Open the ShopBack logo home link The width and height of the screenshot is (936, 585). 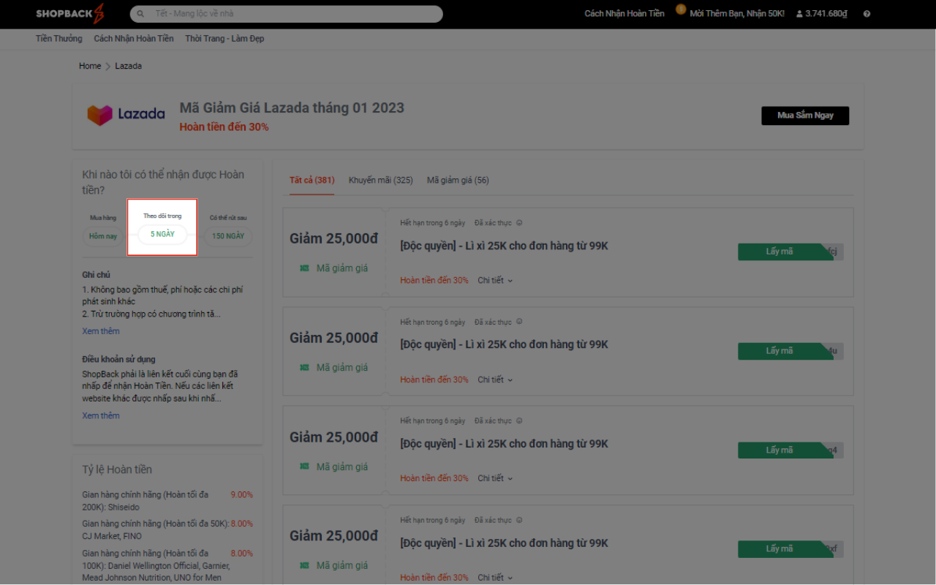click(70, 13)
